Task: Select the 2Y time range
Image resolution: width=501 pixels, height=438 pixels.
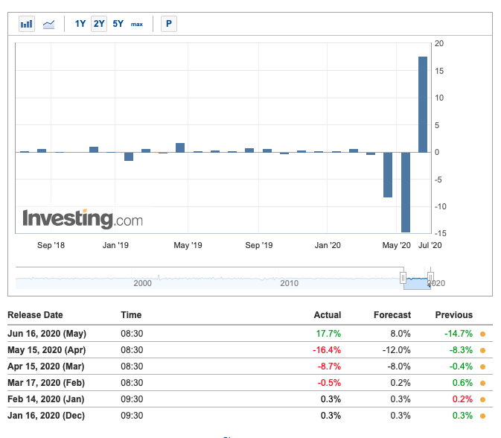Action: [99, 24]
